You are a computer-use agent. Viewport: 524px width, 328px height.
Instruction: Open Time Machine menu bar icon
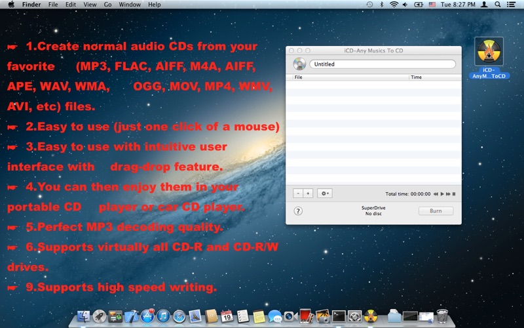tap(369, 5)
